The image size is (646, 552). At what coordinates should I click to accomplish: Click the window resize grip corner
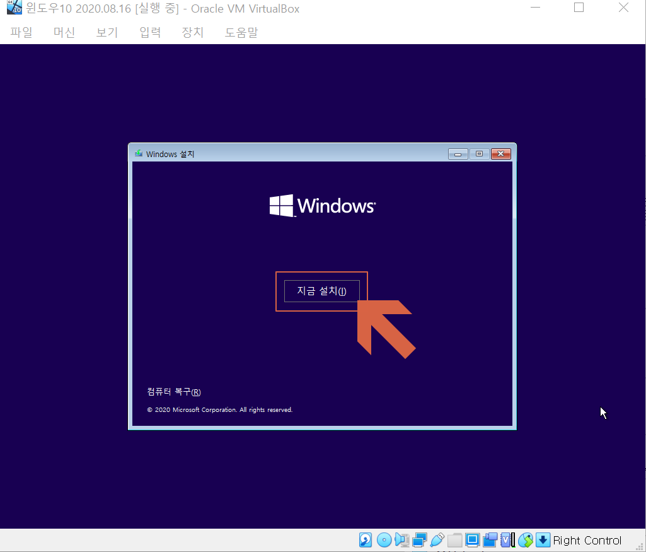click(640, 547)
